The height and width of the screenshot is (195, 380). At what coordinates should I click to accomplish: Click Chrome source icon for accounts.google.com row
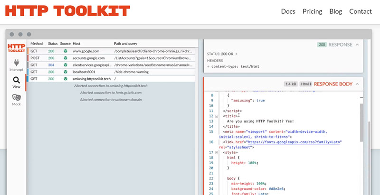(x=65, y=58)
